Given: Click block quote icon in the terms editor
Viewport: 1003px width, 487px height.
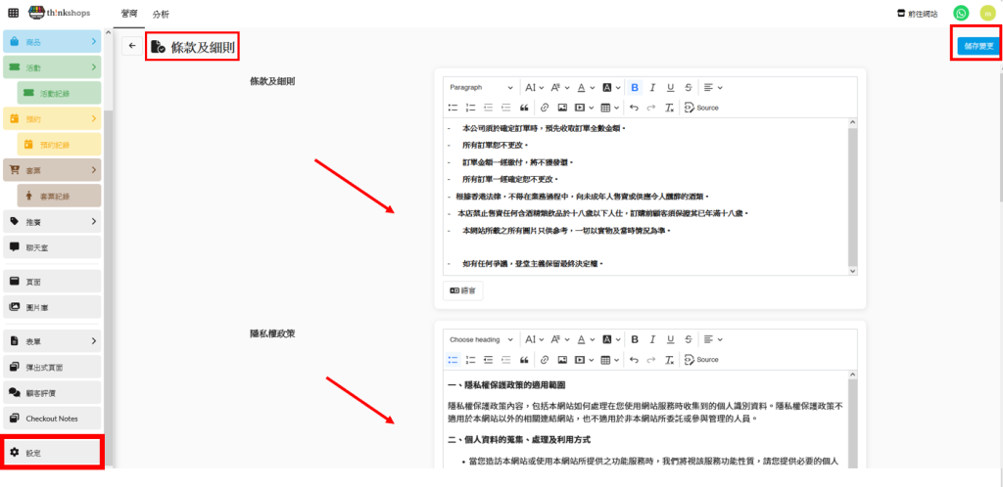Looking at the screenshot, I should point(524,108).
